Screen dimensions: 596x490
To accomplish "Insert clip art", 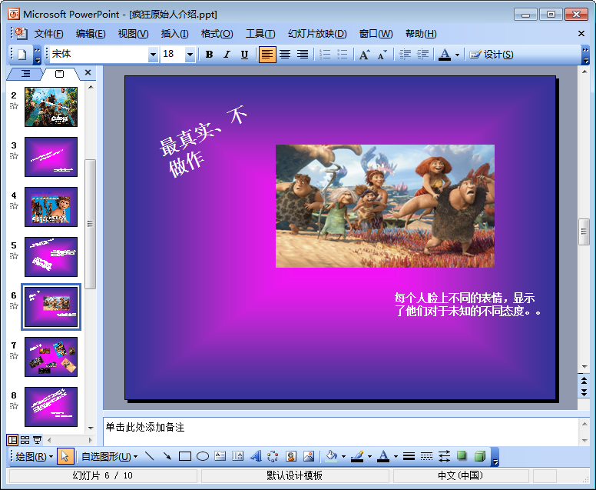I will (x=291, y=456).
